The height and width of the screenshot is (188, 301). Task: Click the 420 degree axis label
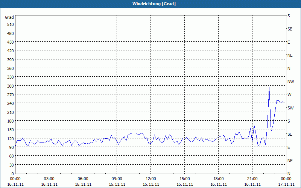coord(11,51)
